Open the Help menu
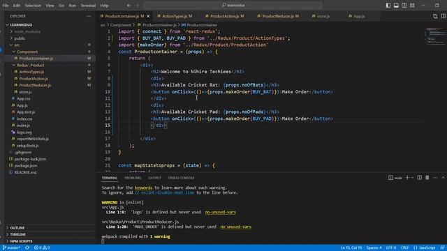This screenshot has width=447, height=251. [x=104, y=6]
